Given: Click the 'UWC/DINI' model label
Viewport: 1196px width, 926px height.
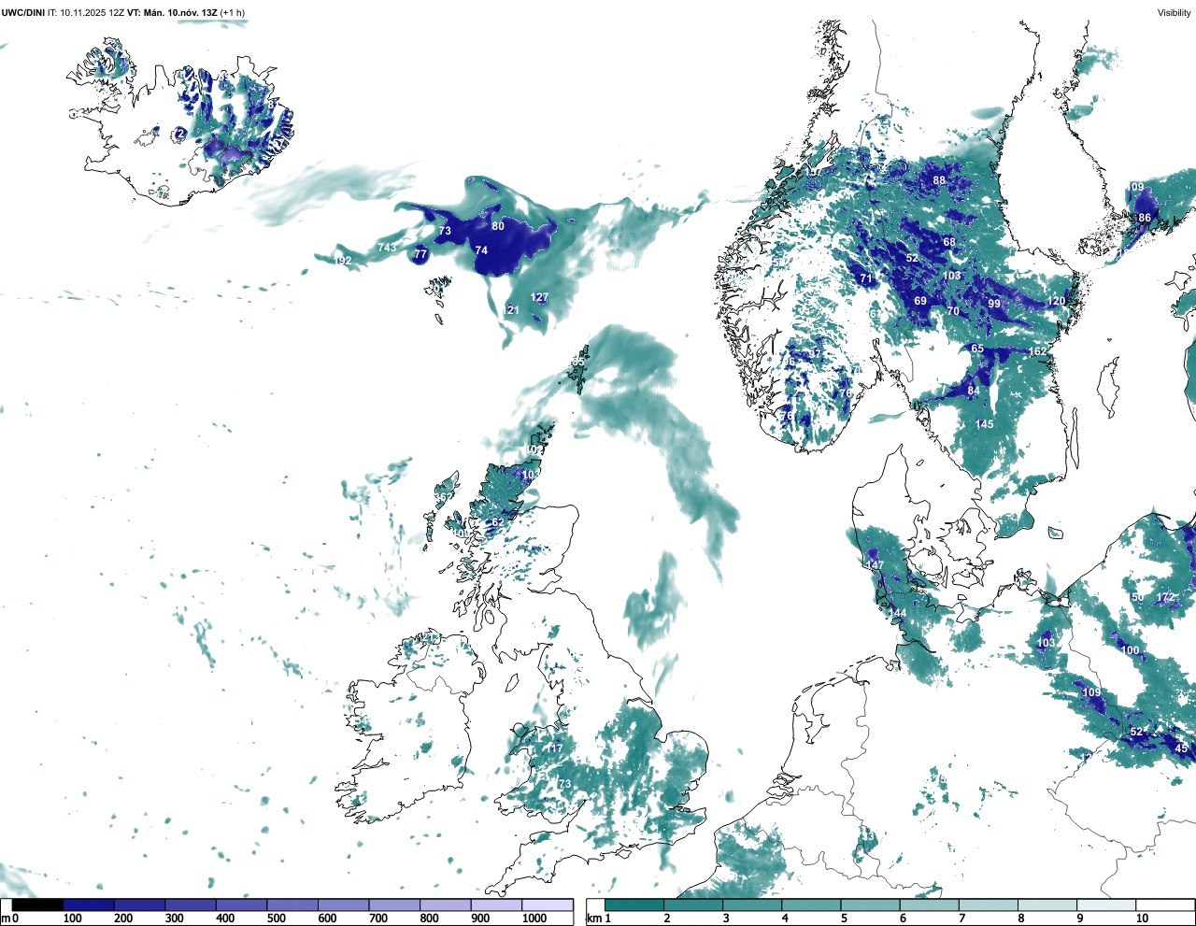Looking at the screenshot, I should (22, 12).
